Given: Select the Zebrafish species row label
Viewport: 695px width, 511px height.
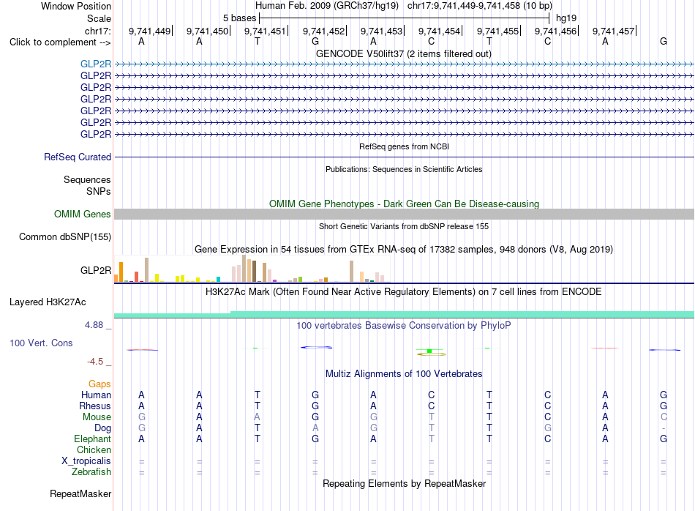Looking at the screenshot, I should 91,472.
